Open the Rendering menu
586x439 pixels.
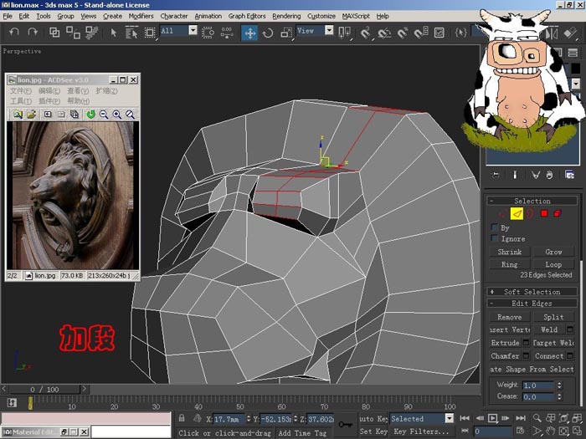pos(286,16)
